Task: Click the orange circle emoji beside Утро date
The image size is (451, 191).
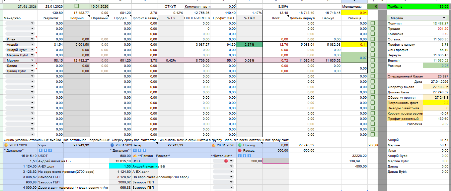Action: point(6,145)
